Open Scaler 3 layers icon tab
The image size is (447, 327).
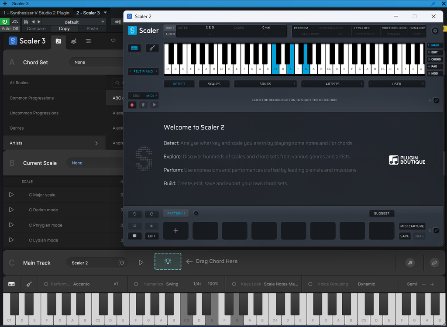pos(73,41)
